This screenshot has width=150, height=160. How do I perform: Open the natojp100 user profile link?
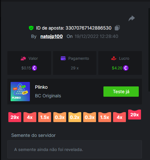coord(51,36)
